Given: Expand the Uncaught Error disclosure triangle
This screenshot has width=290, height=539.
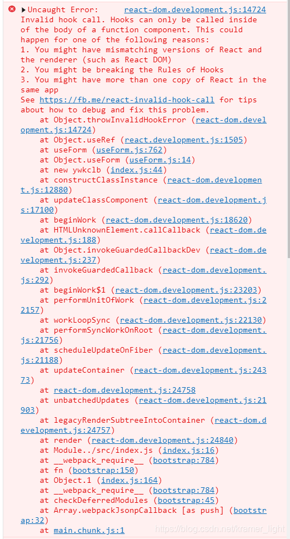Looking at the screenshot, I should click(23, 10).
